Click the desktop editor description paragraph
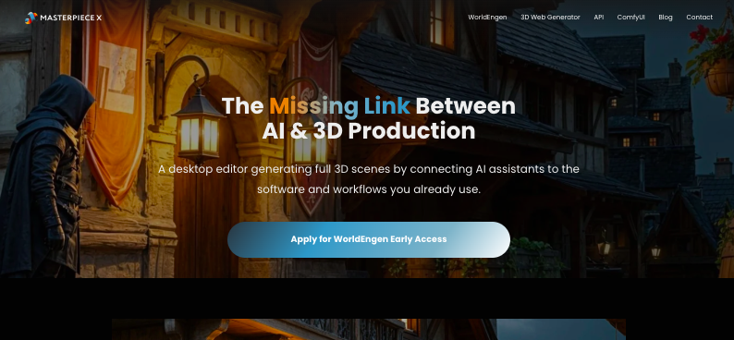This screenshot has width=734, height=340. pos(369,179)
